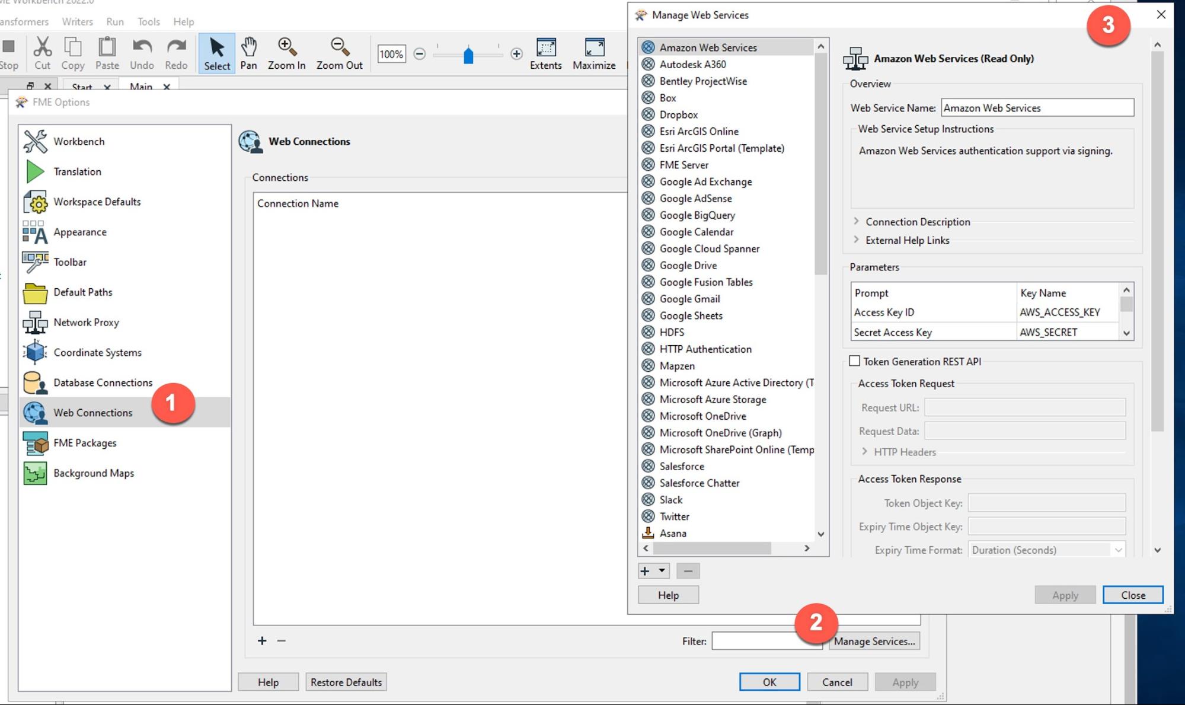Open Database Connections in FME Options sidebar
Screen dimensions: 1185x705
[x=103, y=382]
